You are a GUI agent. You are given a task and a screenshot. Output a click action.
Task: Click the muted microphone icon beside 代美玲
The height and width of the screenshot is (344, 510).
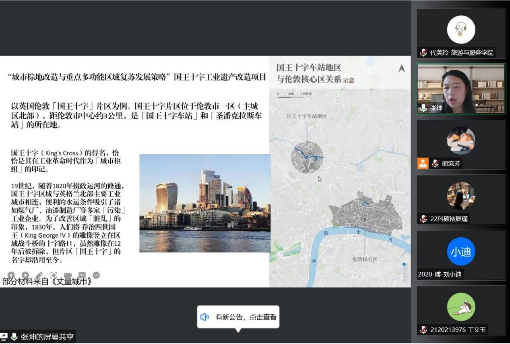pos(423,52)
